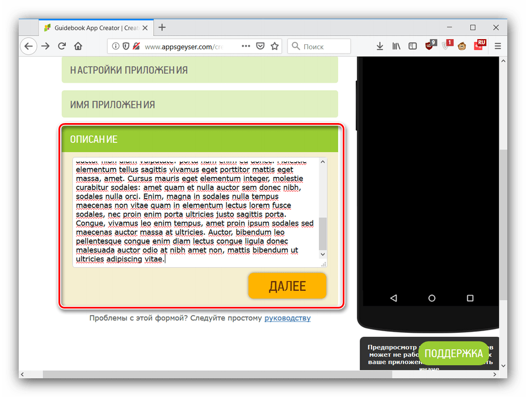
Task: Bookmark this page with the star
Action: click(275, 47)
